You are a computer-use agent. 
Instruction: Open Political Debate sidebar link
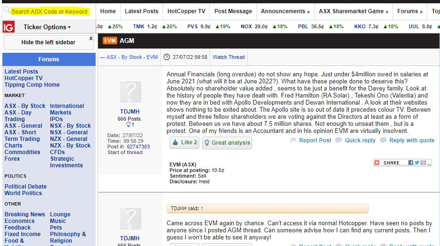(25, 187)
